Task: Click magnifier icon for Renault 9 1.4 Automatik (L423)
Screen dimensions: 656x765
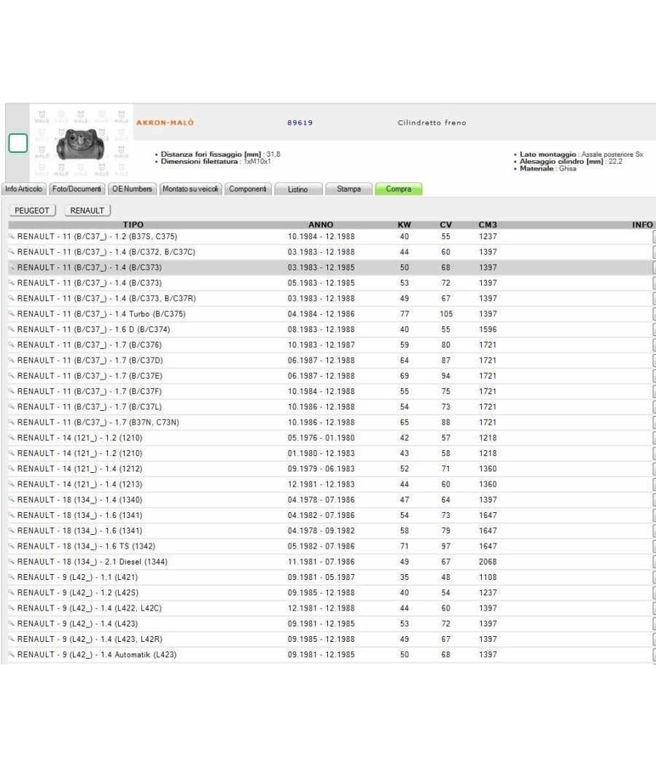Action: pyautogui.click(x=11, y=654)
